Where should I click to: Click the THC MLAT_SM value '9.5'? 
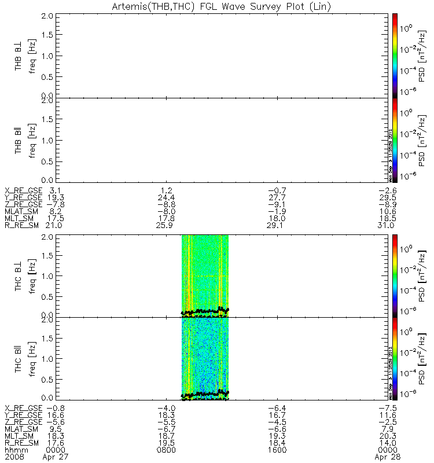pyautogui.click(x=56, y=429)
